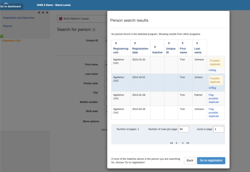Click the forward arrow icon in left panel
250x172 pixels.
pos(47,13)
